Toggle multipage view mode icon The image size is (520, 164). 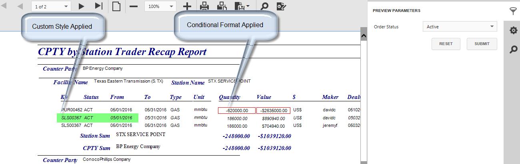point(116,6)
